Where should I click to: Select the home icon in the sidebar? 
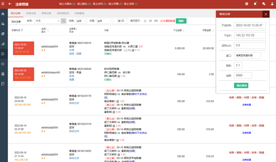click(4, 13)
